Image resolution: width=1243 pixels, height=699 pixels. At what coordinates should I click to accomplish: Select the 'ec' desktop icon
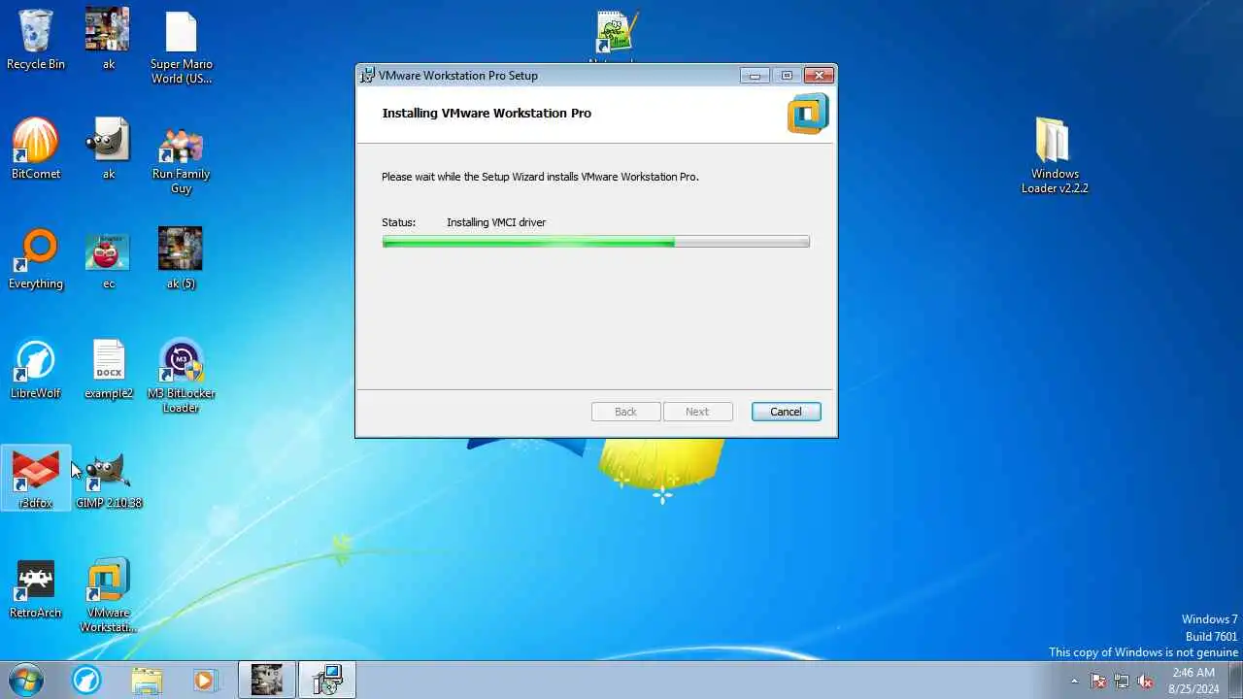[108, 259]
